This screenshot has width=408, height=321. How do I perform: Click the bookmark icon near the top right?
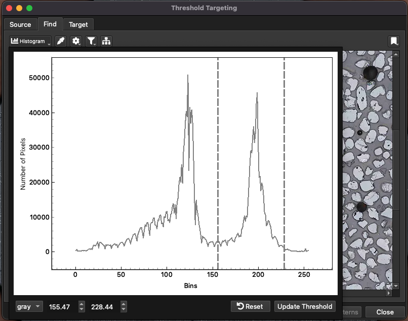coord(394,41)
